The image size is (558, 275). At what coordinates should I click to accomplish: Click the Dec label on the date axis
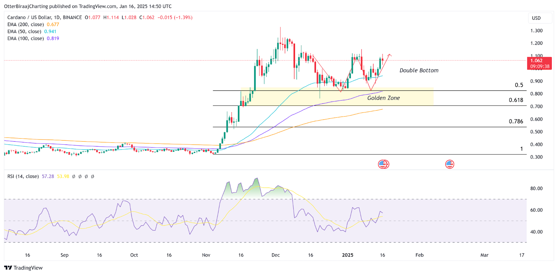pyautogui.click(x=276, y=255)
